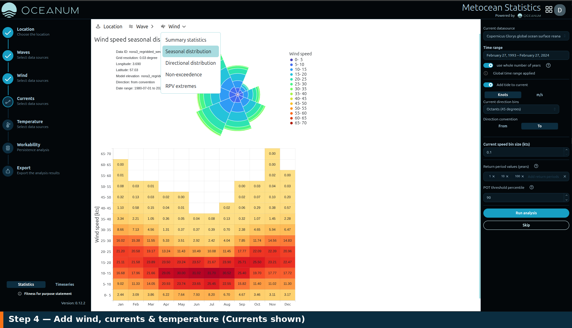Click the Add return periods input
This screenshot has width=572, height=328.
click(x=543, y=177)
